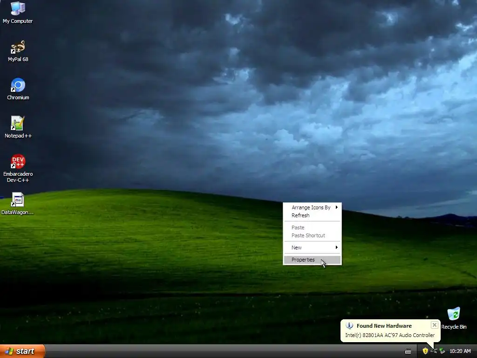The image size is (477, 358).
Task: Click the 10:20 AM taskbar clock
Action: pyautogui.click(x=460, y=351)
